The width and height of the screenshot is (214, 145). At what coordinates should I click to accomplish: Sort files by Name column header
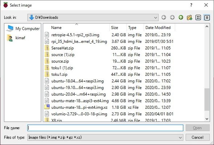[56, 28]
